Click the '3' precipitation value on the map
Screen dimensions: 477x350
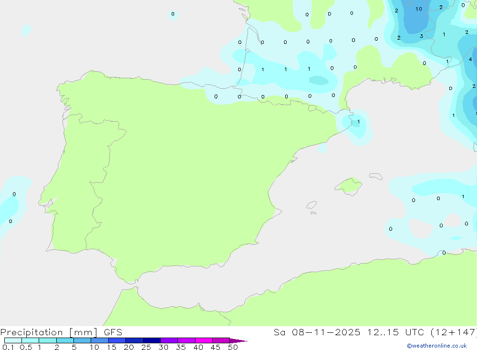coord(421,36)
